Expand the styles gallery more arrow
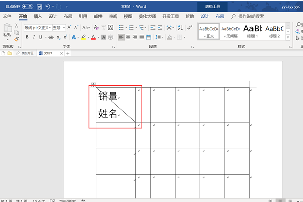303x202 pixels. click(x=288, y=38)
